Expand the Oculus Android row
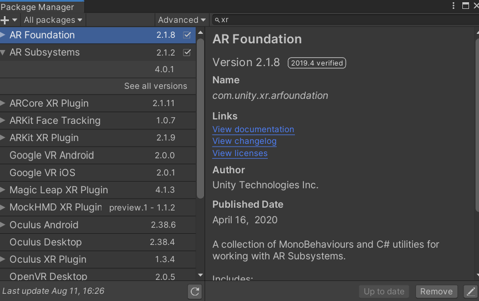Viewport: 479px width, 301px height. [3, 225]
